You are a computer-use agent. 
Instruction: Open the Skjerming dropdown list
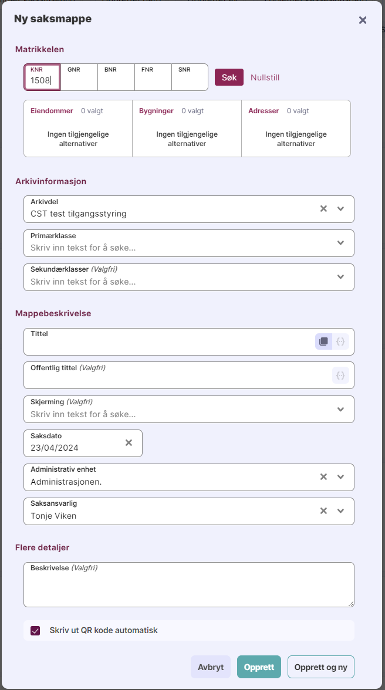pos(340,409)
